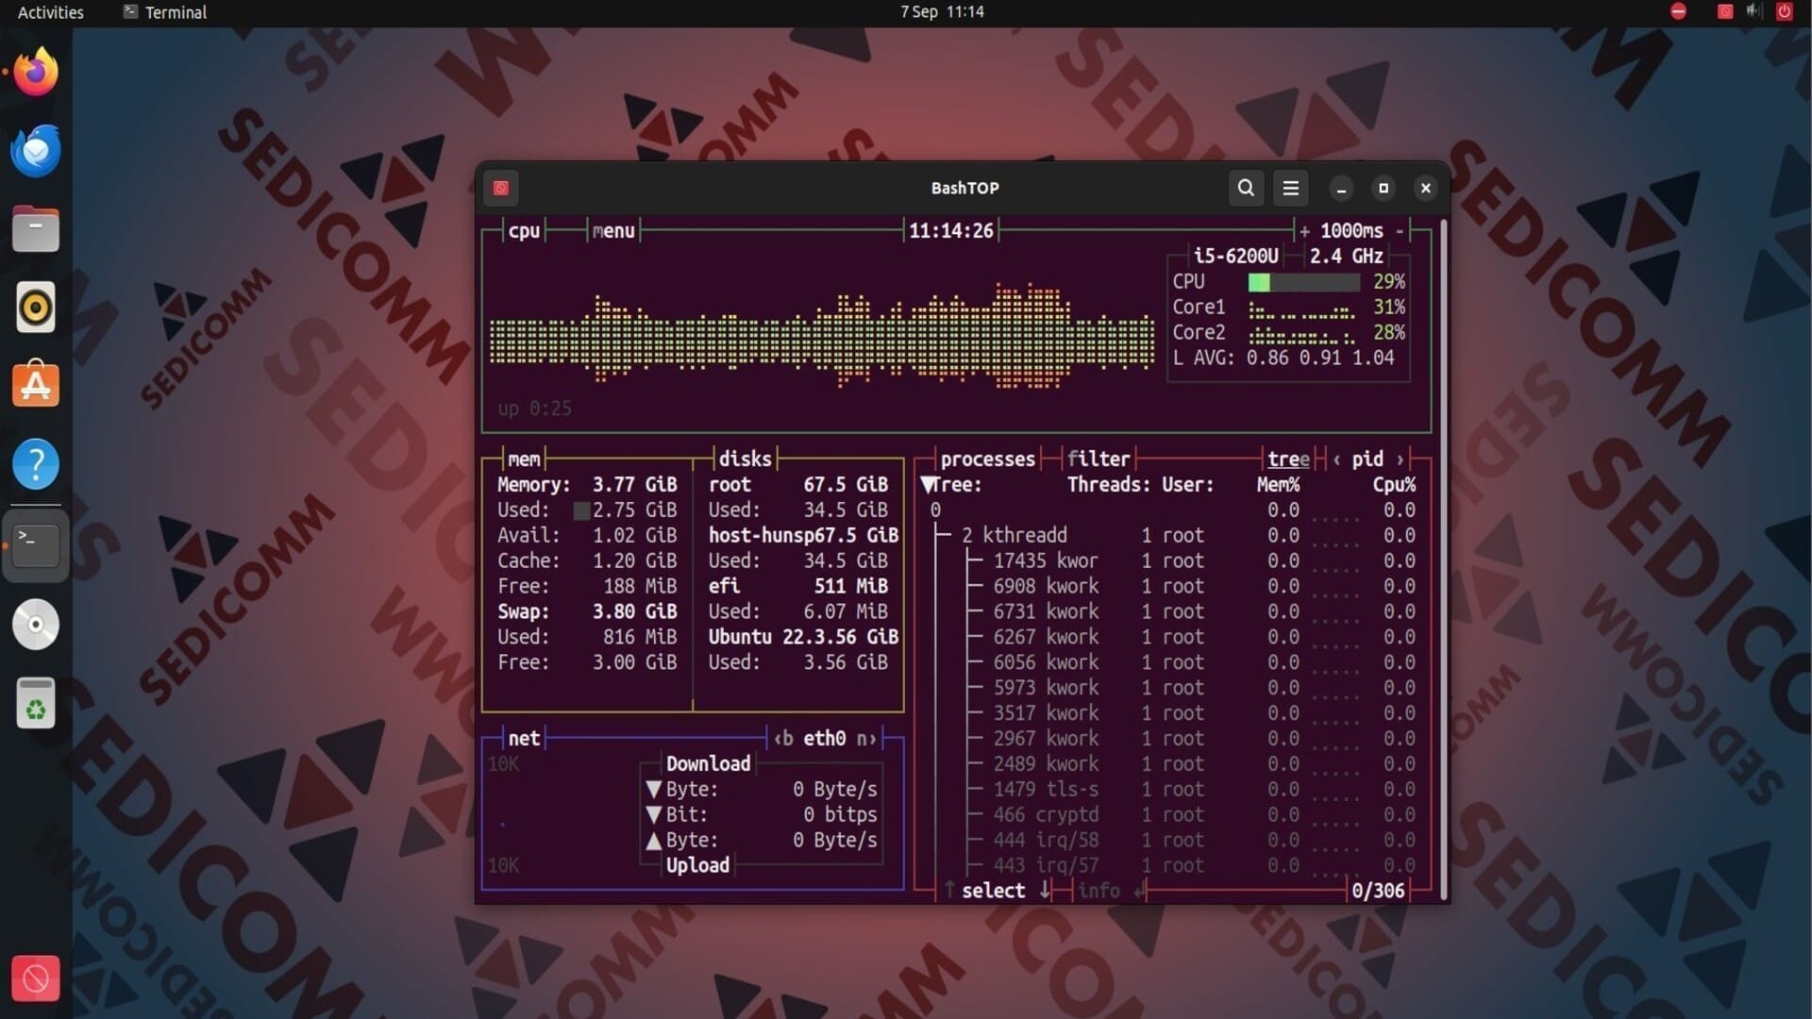Click the filter option in processes

coord(1098,459)
